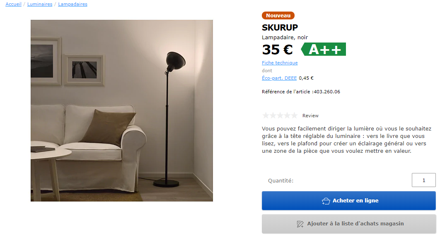Go to Luminaires breadcrumb
This screenshot has width=440, height=237.
click(x=40, y=4)
